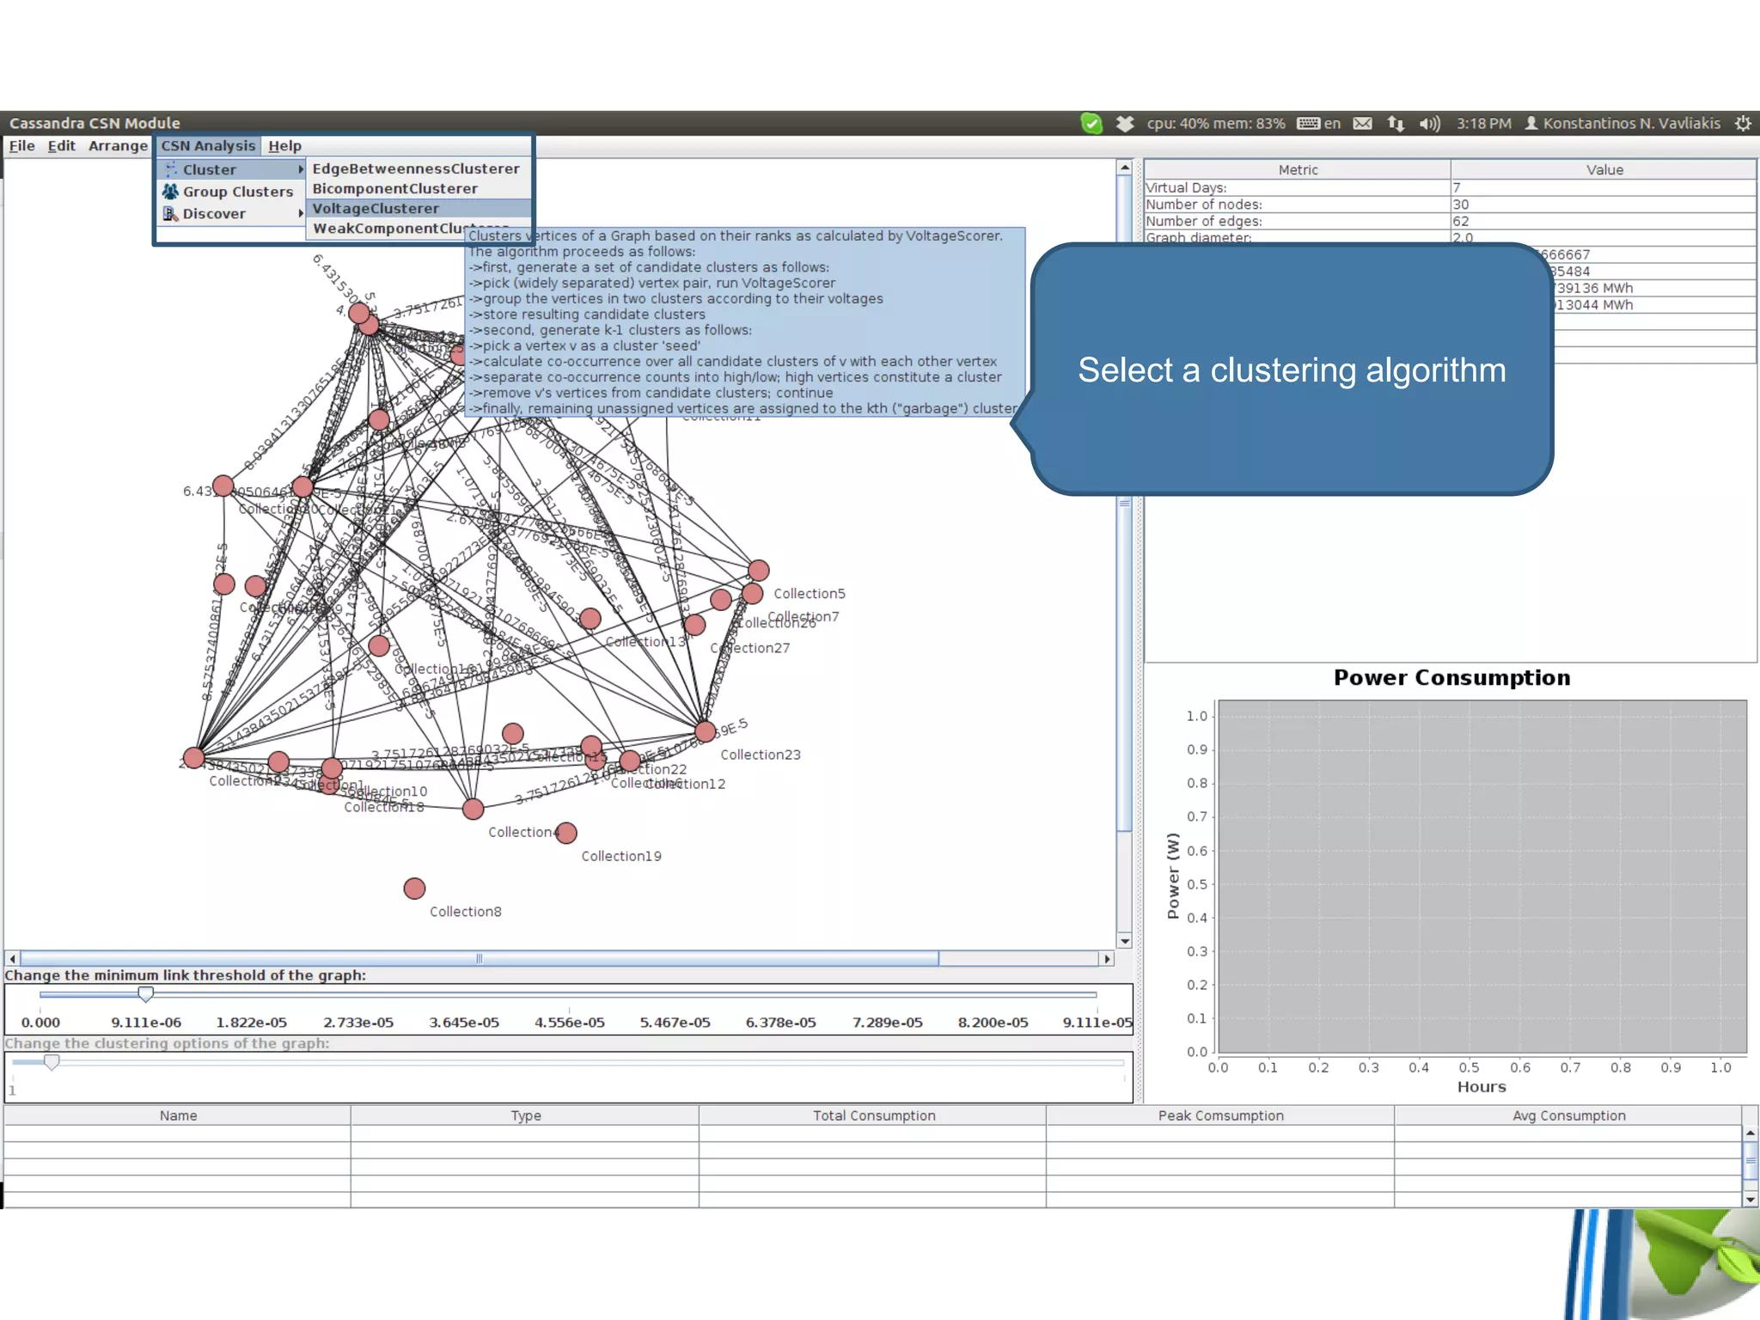The height and width of the screenshot is (1320, 1760).
Task: Open the system power gear menu
Action: 1743,124
